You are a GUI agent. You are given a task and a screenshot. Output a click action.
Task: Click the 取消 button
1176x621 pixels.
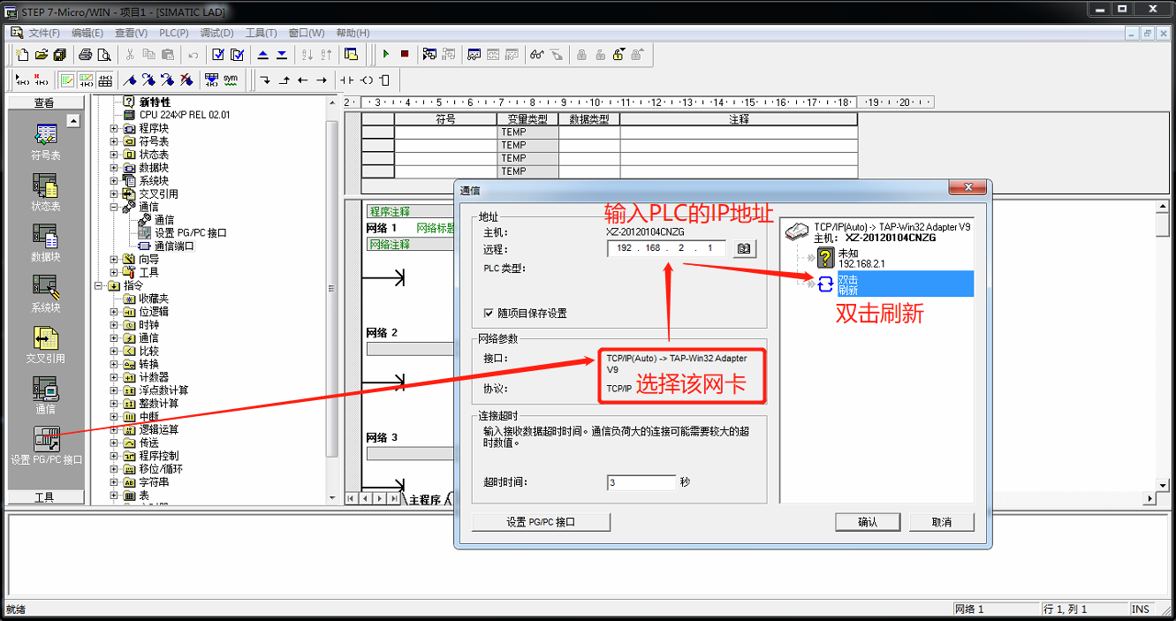tap(942, 522)
